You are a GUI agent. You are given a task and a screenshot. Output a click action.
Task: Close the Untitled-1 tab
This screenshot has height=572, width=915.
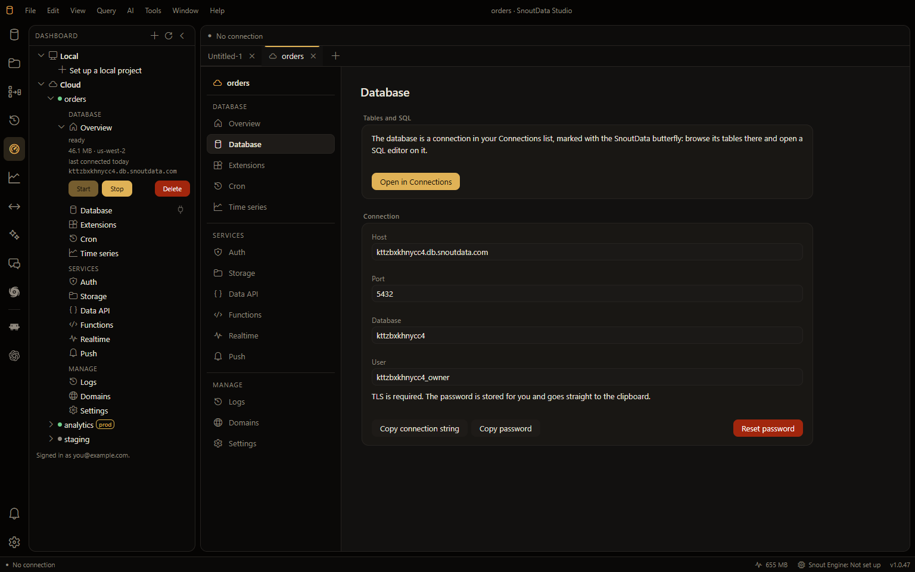click(252, 56)
